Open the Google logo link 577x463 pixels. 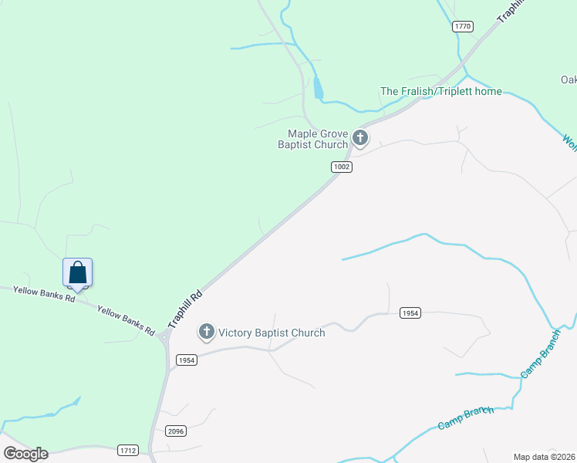pyautogui.click(x=25, y=454)
